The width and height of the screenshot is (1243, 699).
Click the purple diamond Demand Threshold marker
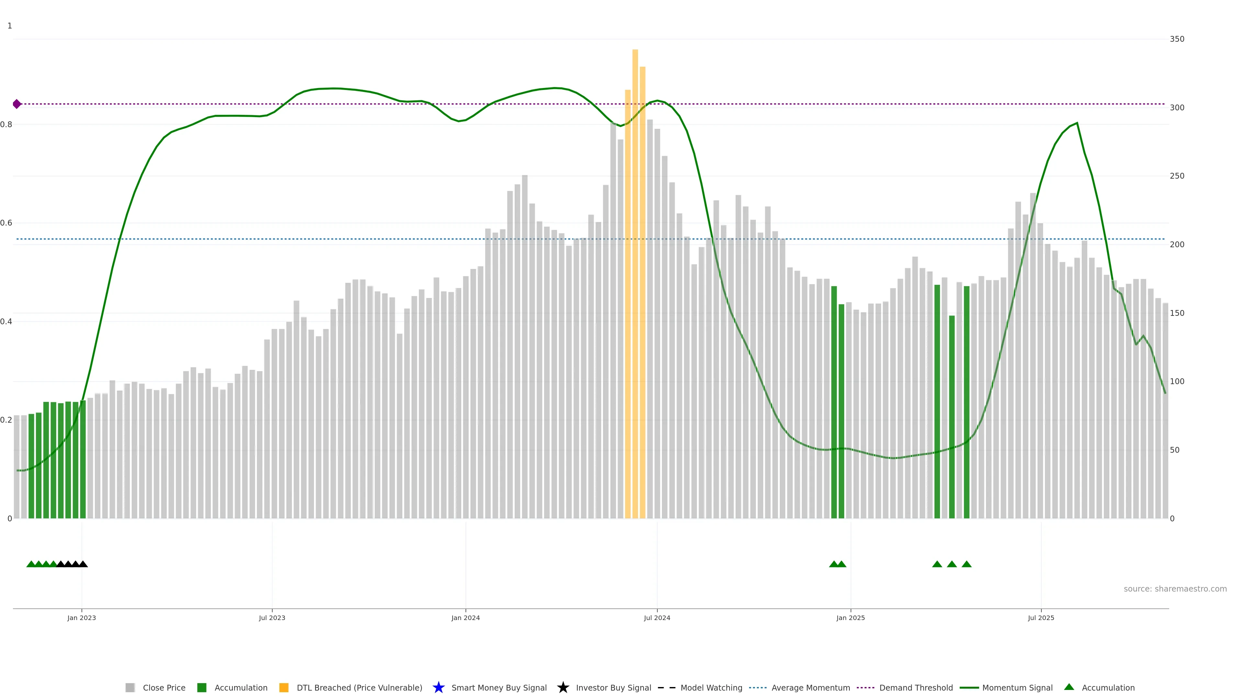tap(17, 104)
